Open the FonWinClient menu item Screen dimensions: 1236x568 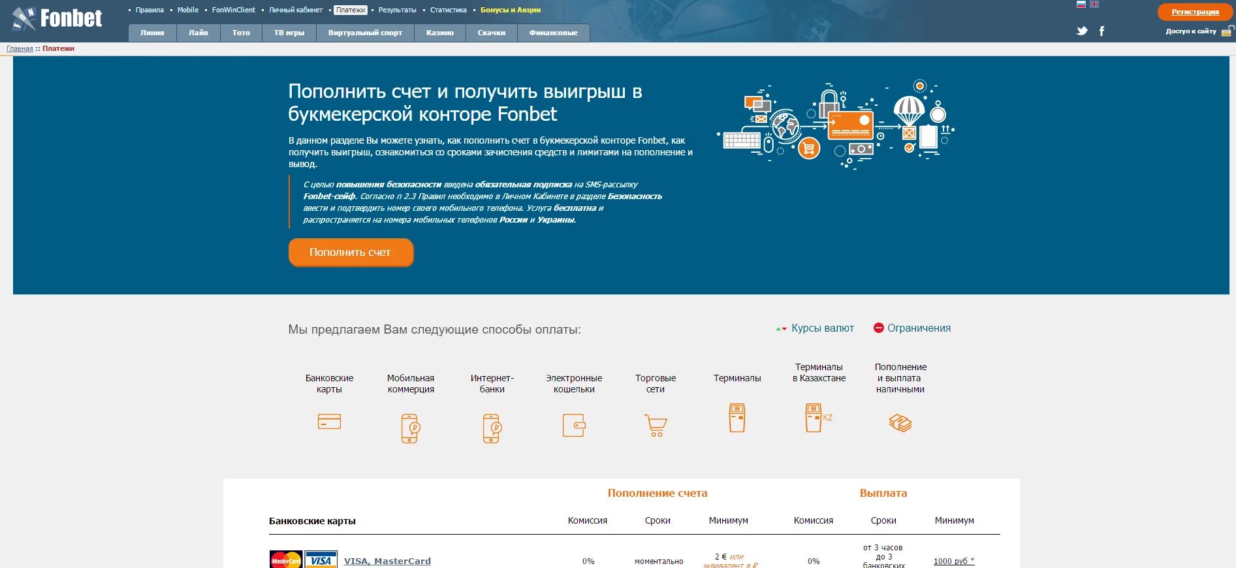click(234, 10)
